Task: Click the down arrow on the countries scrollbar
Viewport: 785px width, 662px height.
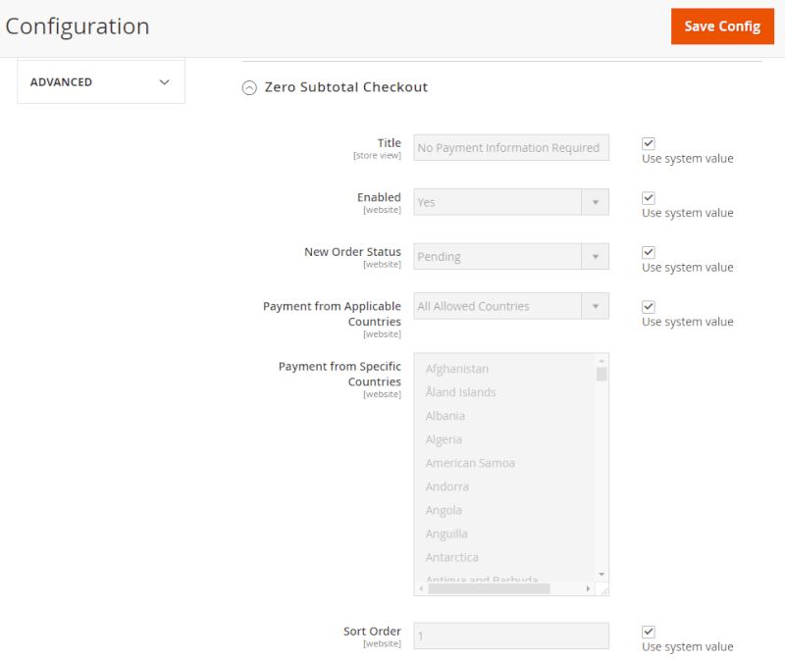Action: 602,575
